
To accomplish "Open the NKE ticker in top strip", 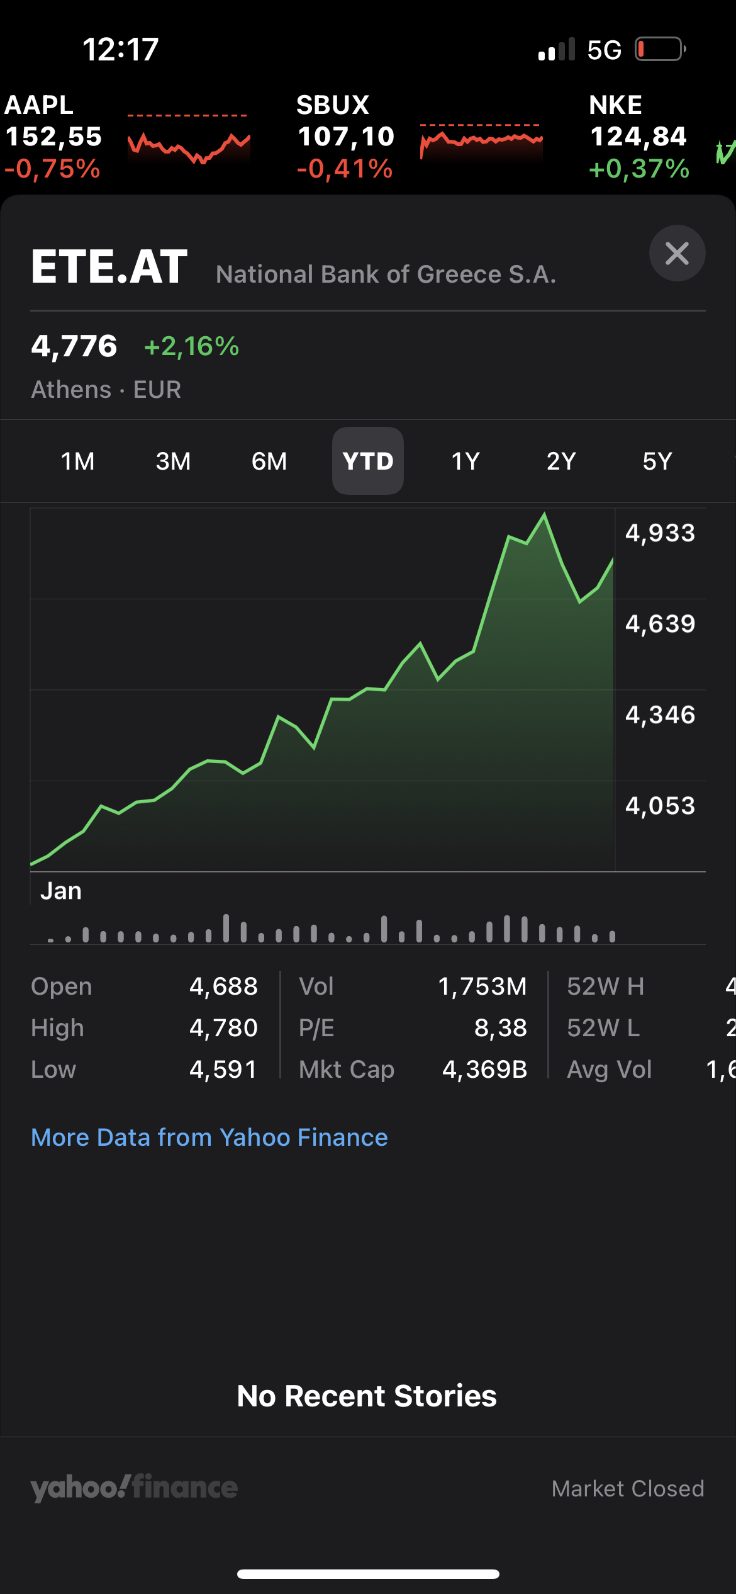I will [x=638, y=137].
